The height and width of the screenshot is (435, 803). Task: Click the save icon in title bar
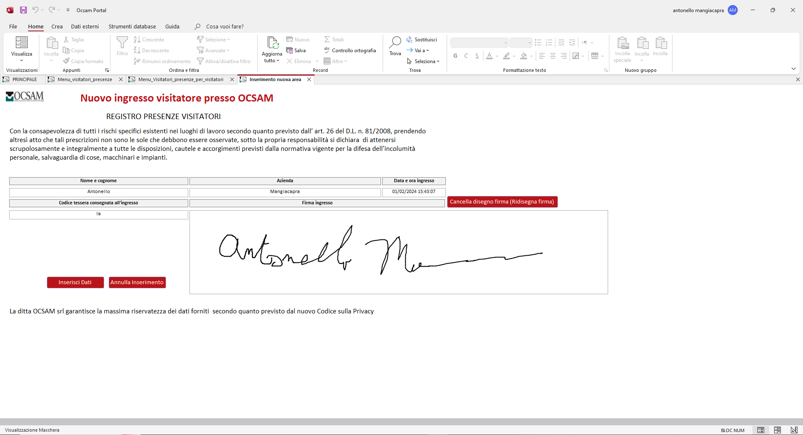click(23, 10)
